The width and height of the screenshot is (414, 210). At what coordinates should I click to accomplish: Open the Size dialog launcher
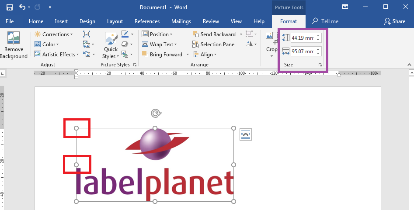pos(320,65)
